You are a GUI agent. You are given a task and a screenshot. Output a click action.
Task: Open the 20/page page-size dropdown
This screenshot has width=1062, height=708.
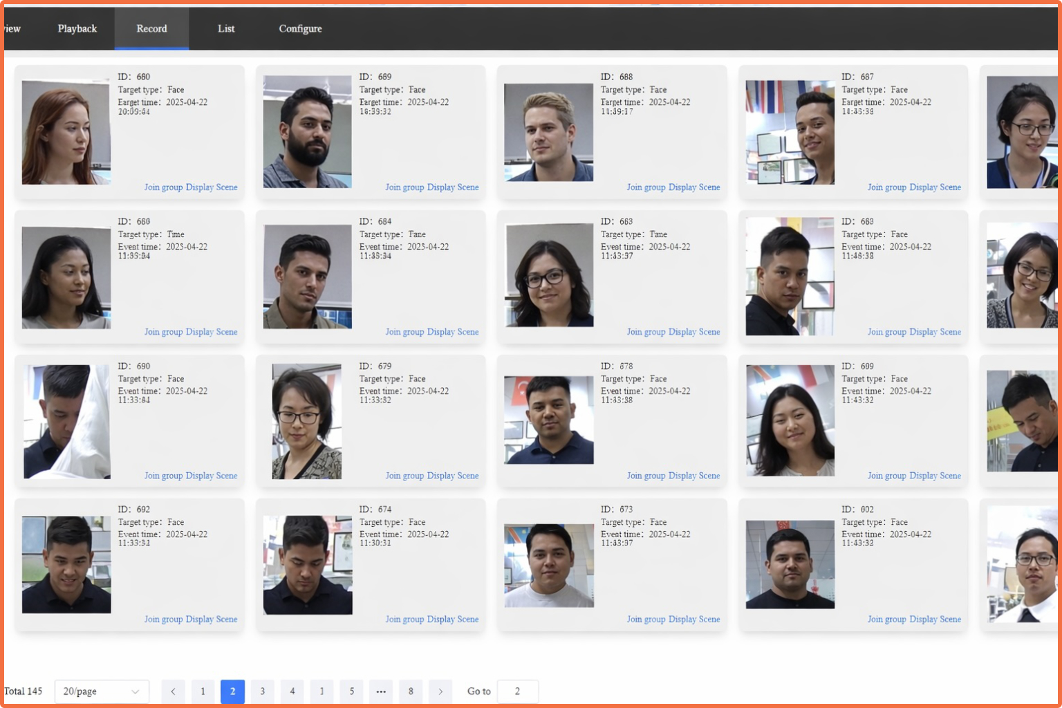click(x=101, y=691)
